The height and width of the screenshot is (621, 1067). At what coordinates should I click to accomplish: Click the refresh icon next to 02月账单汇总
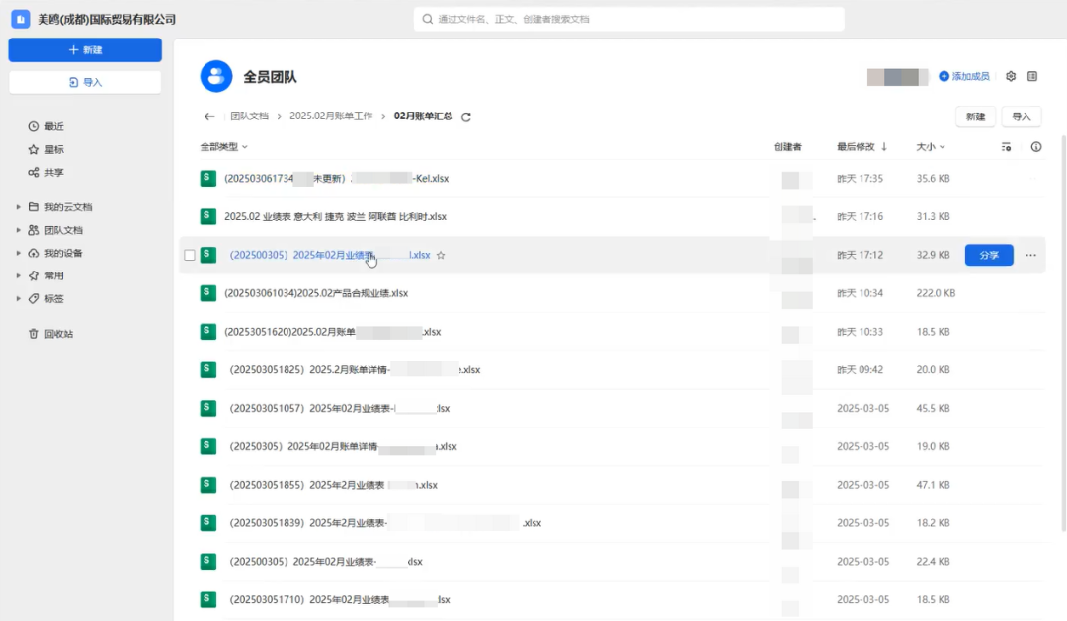[464, 116]
